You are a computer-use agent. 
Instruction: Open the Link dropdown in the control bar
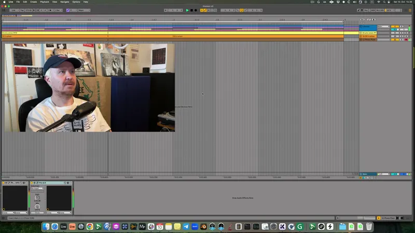(x=15, y=10)
